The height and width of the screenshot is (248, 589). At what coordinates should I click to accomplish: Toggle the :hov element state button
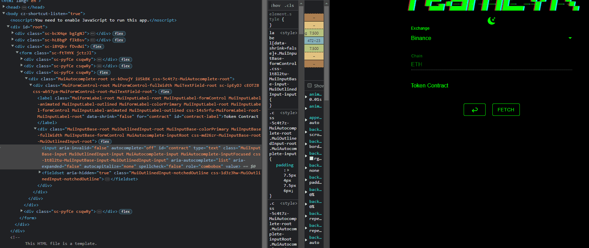[275, 5]
